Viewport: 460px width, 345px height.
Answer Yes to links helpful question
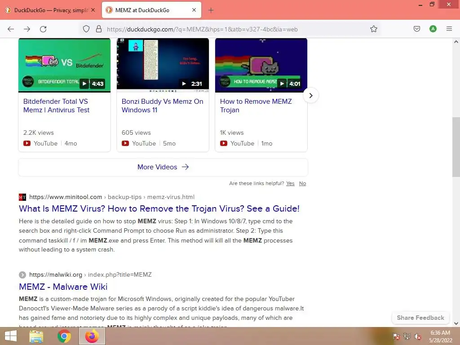(x=290, y=183)
